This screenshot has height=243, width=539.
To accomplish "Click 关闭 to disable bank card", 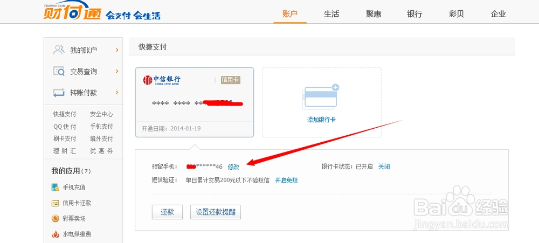I will pyautogui.click(x=384, y=167).
